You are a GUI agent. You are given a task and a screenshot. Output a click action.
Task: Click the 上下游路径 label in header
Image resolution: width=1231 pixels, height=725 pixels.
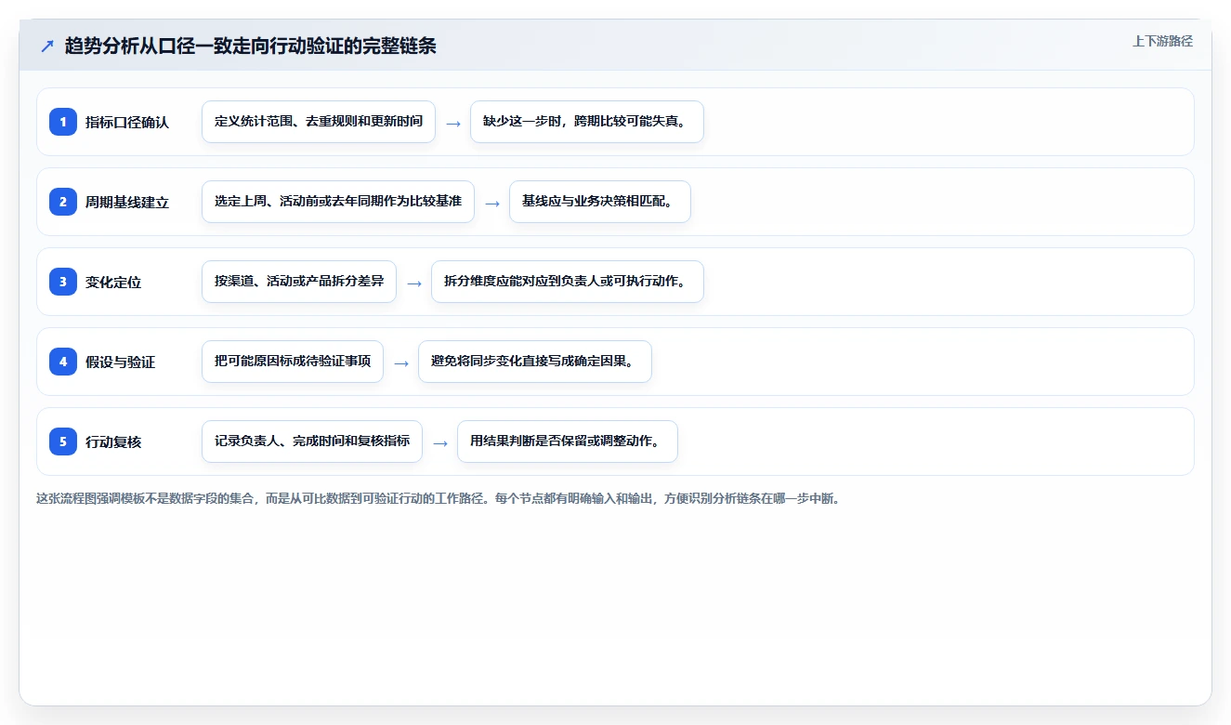coord(1162,41)
